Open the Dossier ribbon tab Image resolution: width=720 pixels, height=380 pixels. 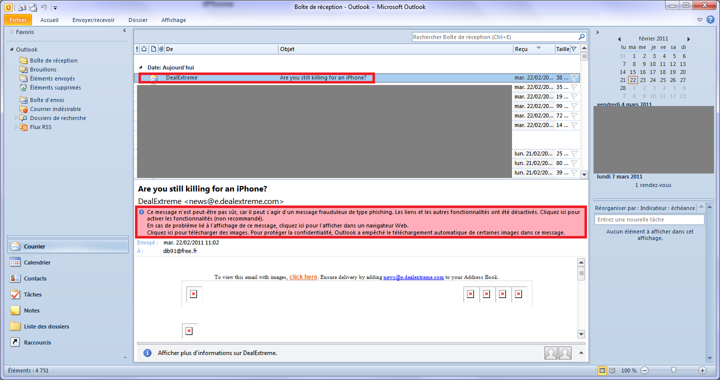point(138,20)
